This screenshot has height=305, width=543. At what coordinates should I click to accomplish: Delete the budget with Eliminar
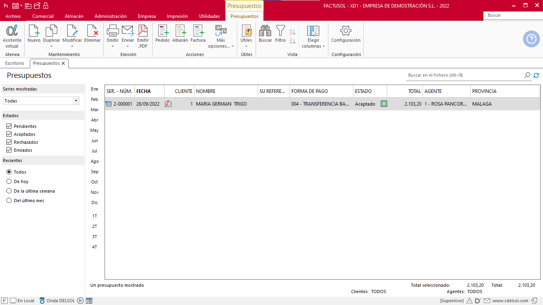click(93, 34)
